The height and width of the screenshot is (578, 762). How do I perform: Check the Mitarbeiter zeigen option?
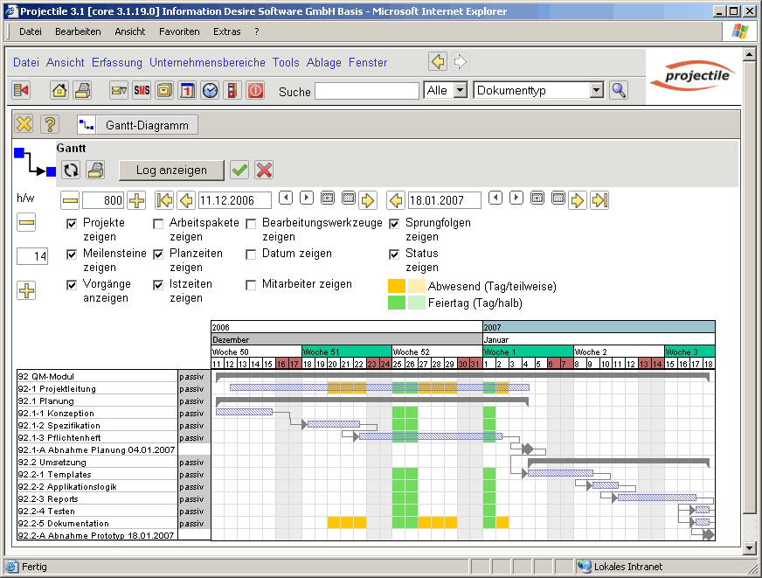click(251, 285)
